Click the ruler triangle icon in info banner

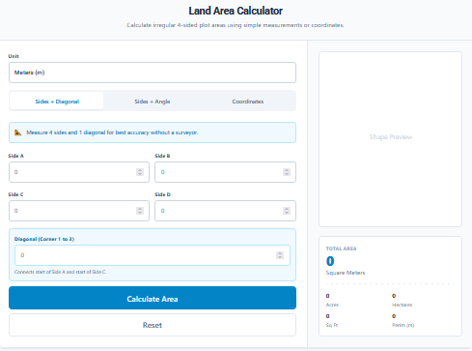[x=18, y=132]
